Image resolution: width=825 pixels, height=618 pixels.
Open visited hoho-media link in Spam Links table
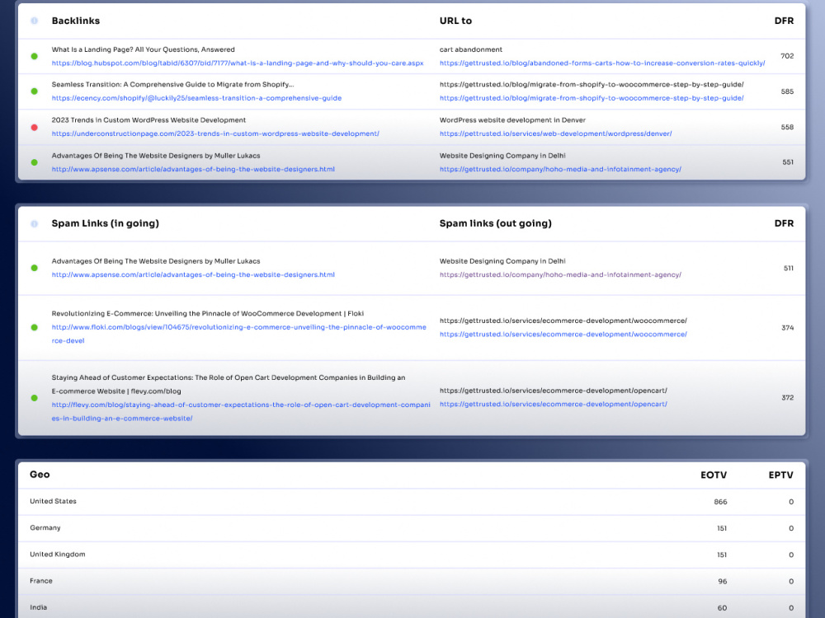560,275
